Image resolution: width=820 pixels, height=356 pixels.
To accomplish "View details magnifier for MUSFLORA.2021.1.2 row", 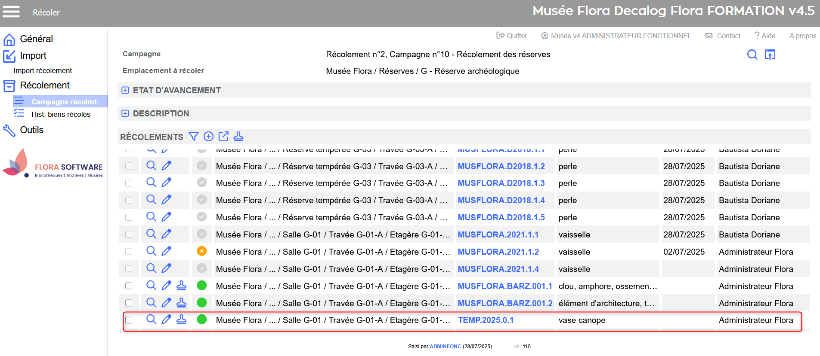I will (x=151, y=251).
